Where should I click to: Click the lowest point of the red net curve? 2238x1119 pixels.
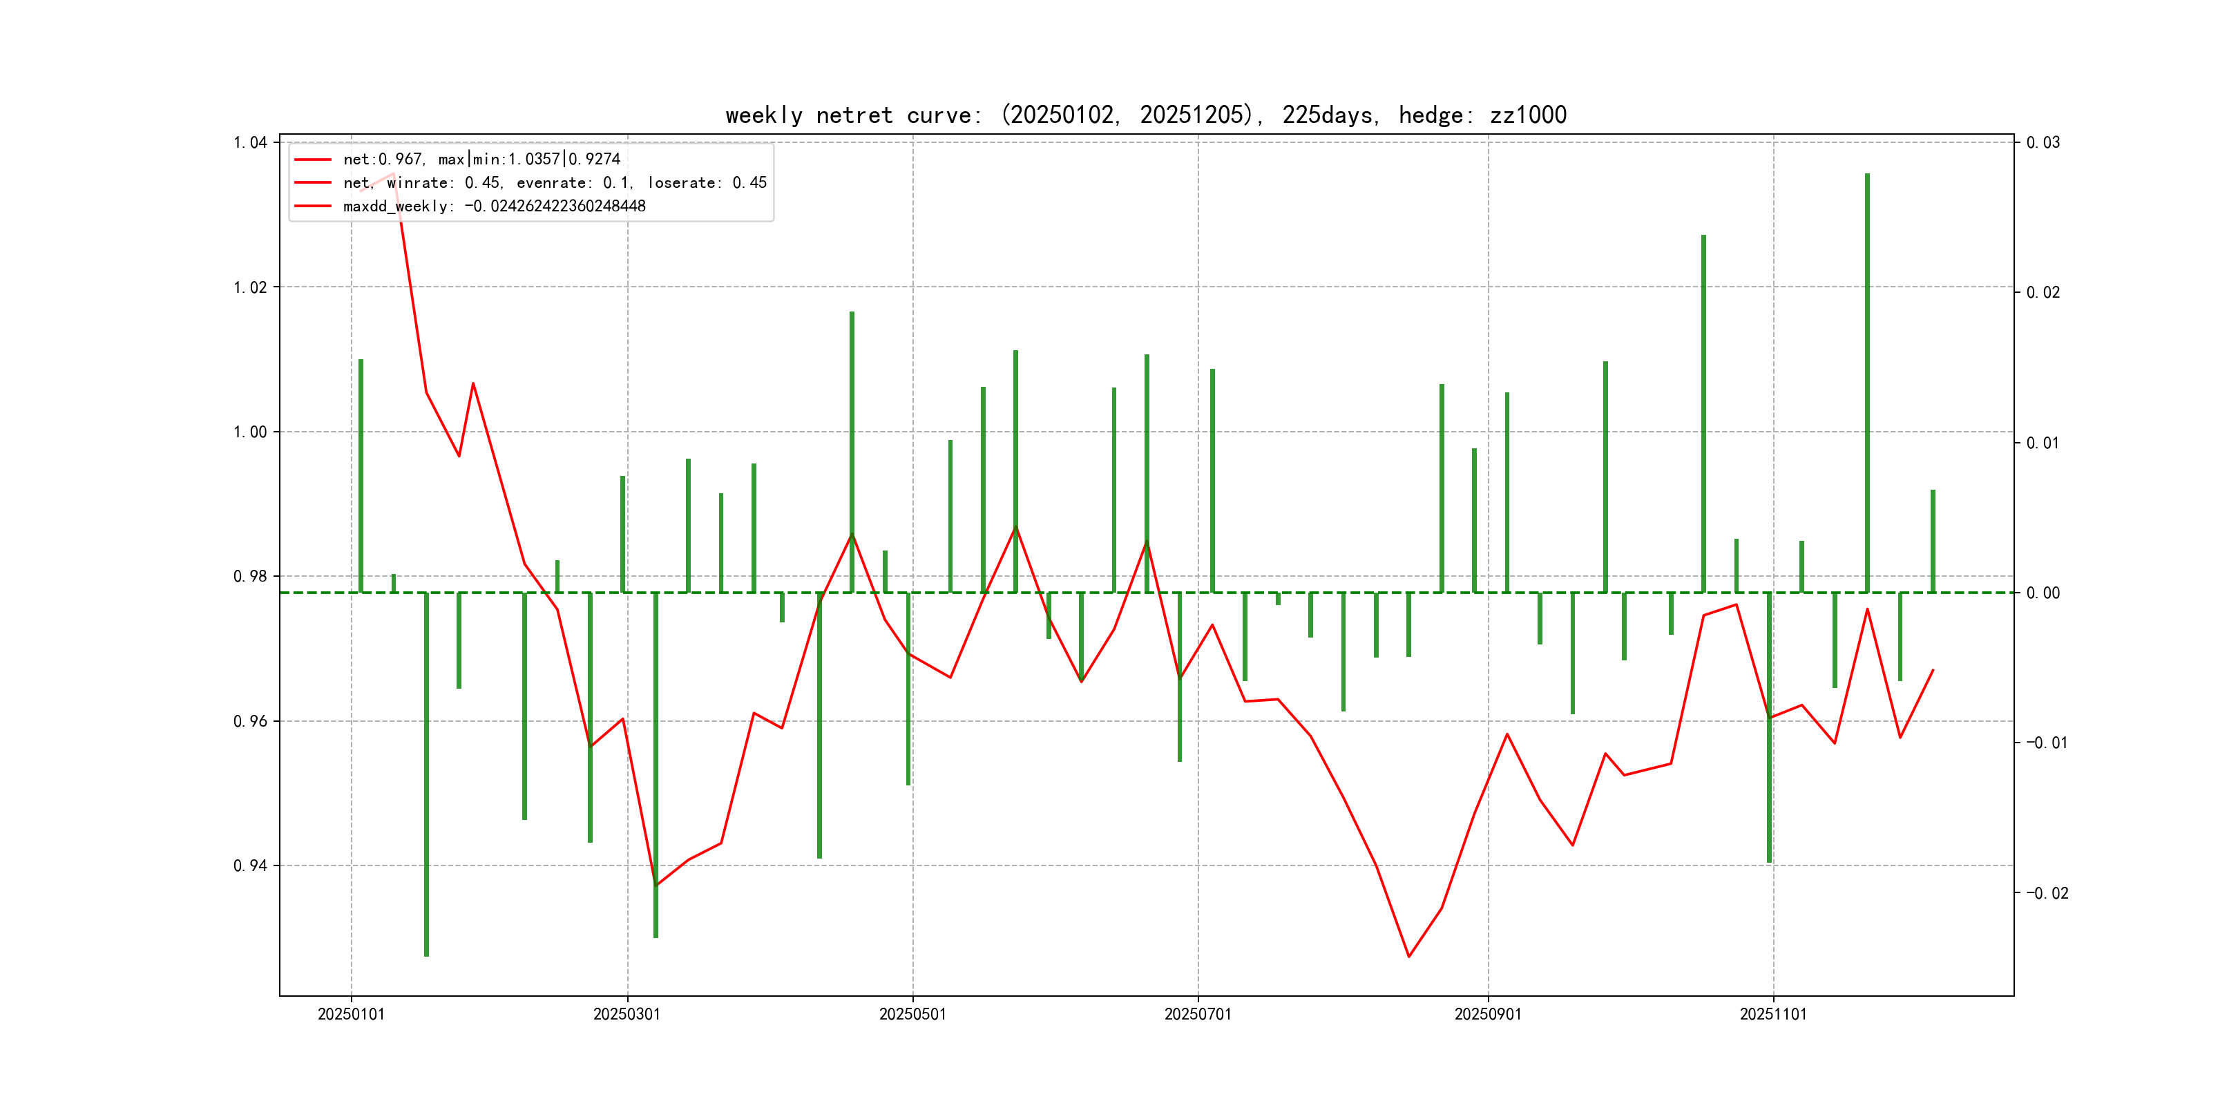click(x=1408, y=957)
